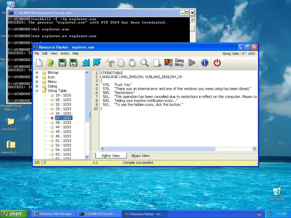Click the Resource Hacker taskbar button

pos(145,214)
